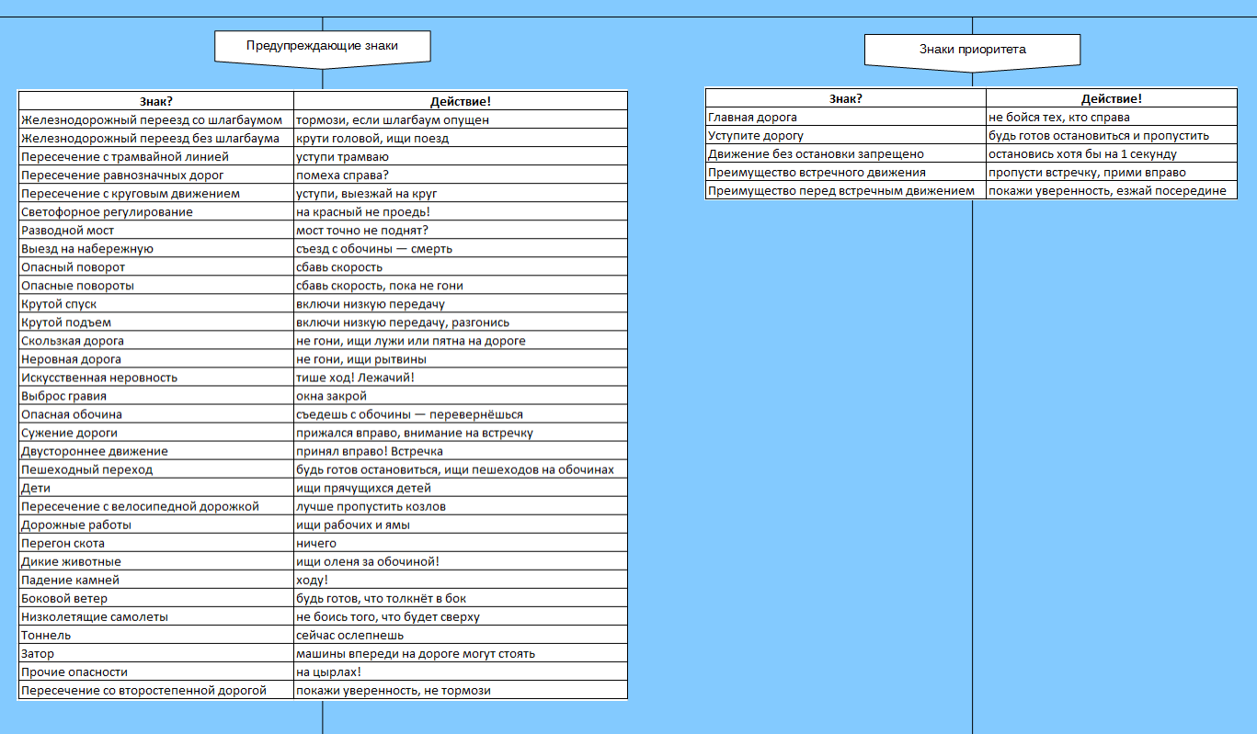Viewport: 1257px width, 734px height.
Task: Click the 'уступи трамваю' action cell
Action: (460, 156)
